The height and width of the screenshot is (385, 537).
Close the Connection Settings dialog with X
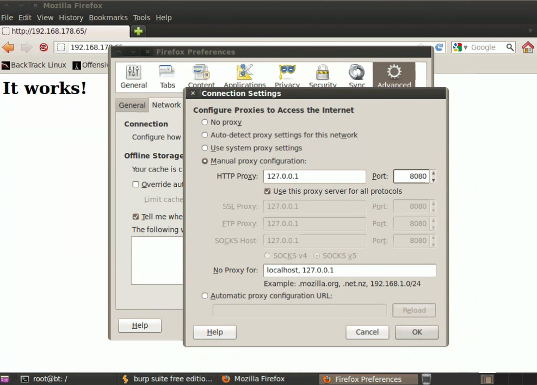(193, 93)
